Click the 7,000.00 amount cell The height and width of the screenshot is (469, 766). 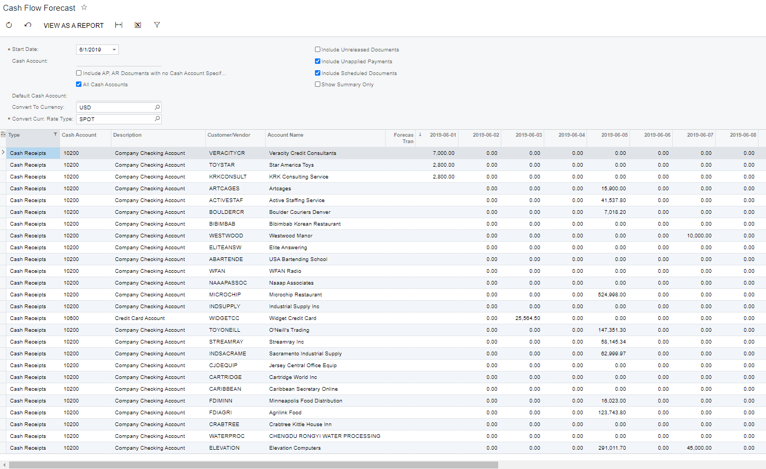tap(437, 153)
